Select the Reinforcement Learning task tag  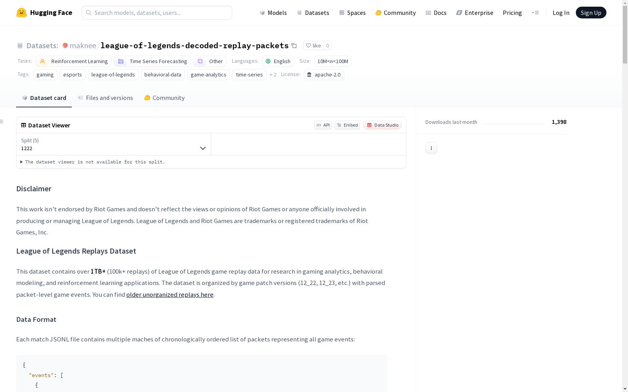[x=73, y=61]
